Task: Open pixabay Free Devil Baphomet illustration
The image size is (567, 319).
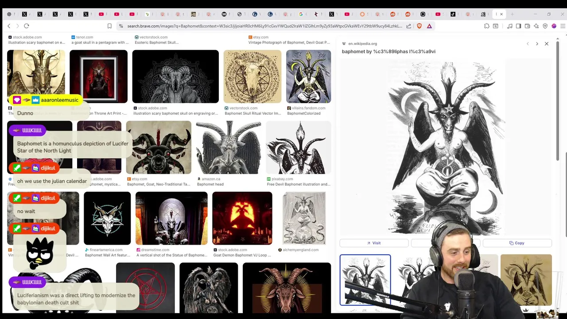Action: click(298, 147)
